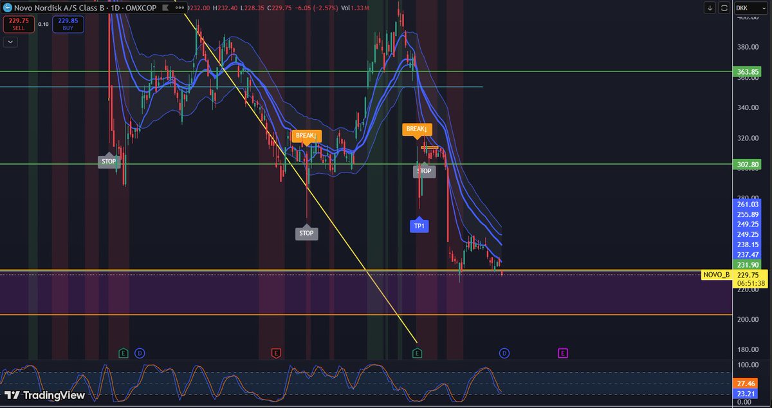Click the second orange BREAK label
The height and width of the screenshot is (408, 772).
pyautogui.click(x=418, y=129)
